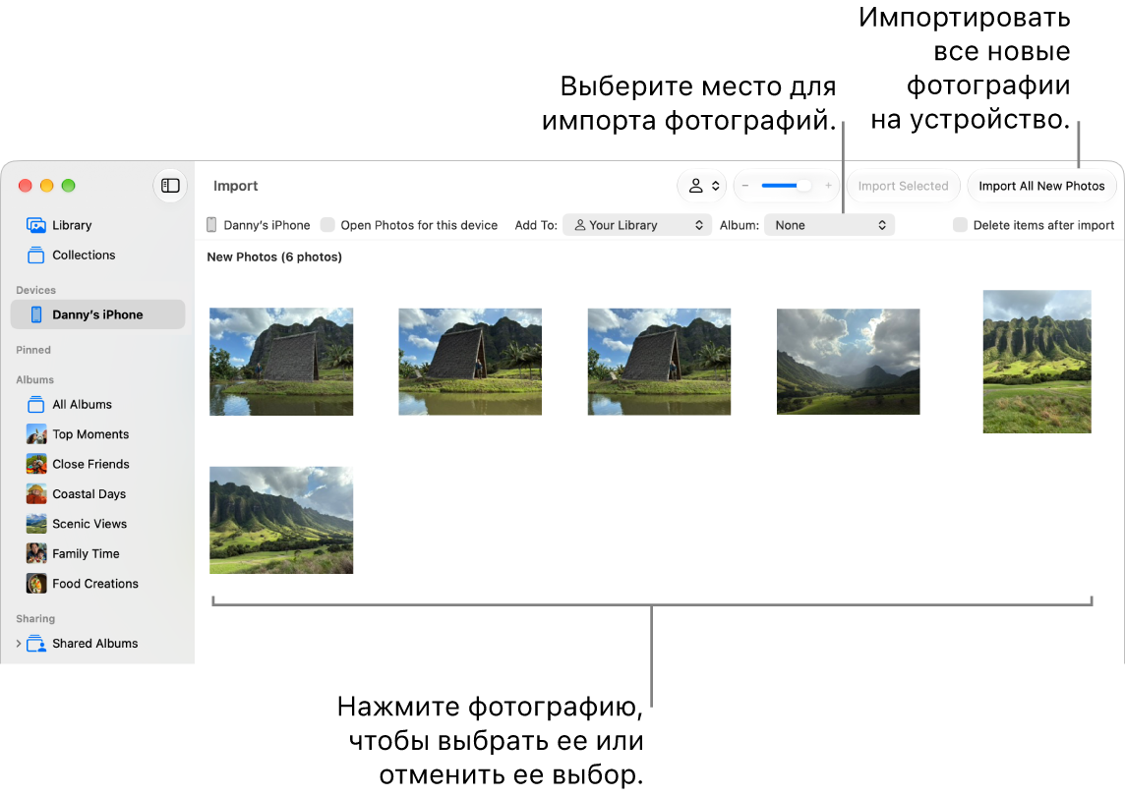Click the iPhone icon next to Danny's iPhone in sidebar

pos(35,314)
